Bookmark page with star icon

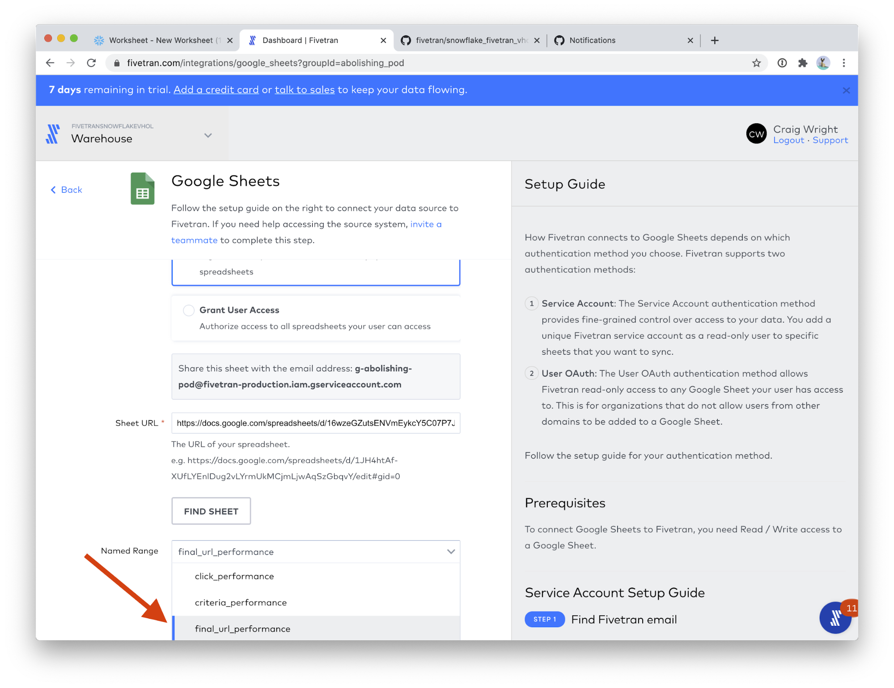click(x=756, y=63)
